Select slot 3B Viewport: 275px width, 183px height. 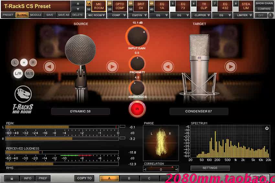(131, 9)
